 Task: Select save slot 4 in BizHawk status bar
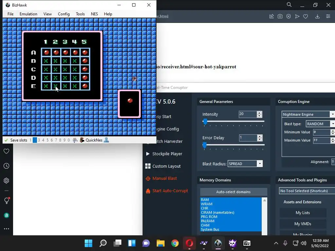(43, 140)
